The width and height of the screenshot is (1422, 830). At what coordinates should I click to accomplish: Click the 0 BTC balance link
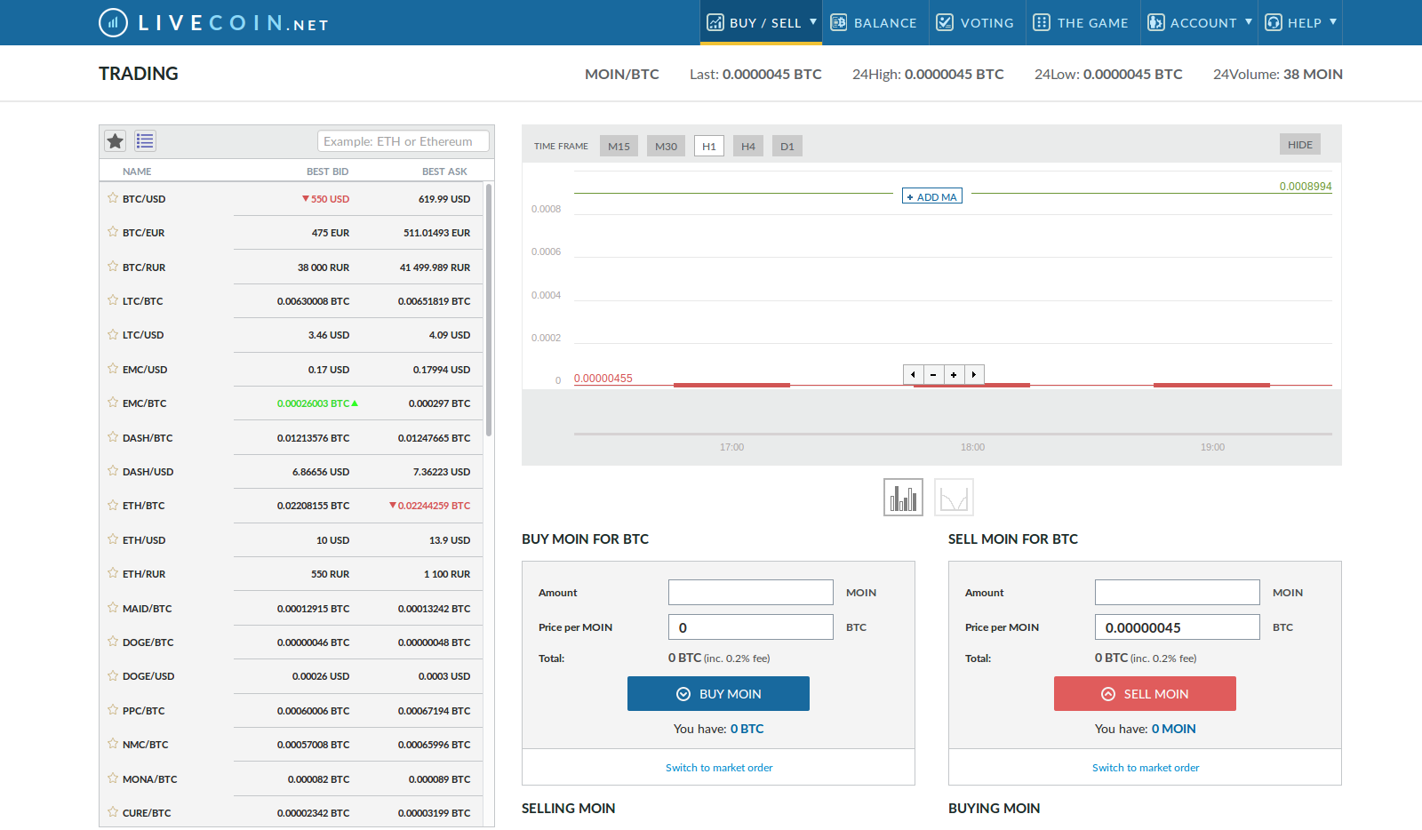point(747,729)
